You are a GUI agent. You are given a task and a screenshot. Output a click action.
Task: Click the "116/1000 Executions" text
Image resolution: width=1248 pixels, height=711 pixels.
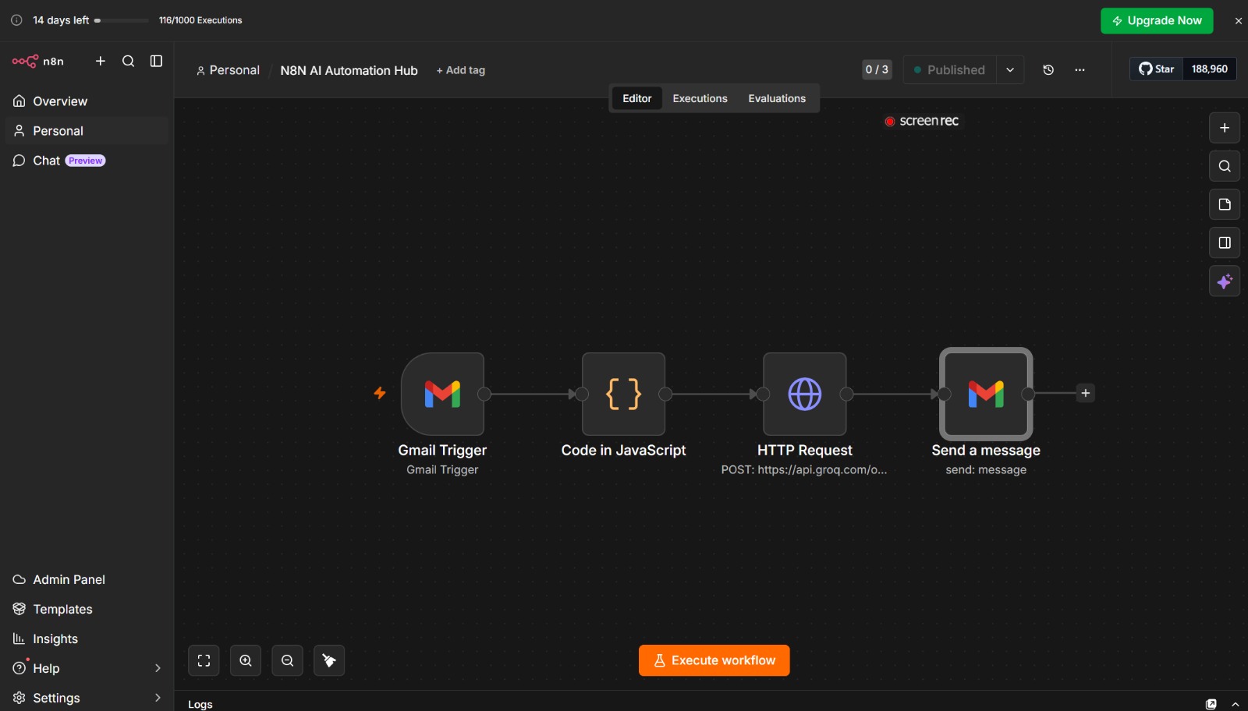[x=200, y=20]
